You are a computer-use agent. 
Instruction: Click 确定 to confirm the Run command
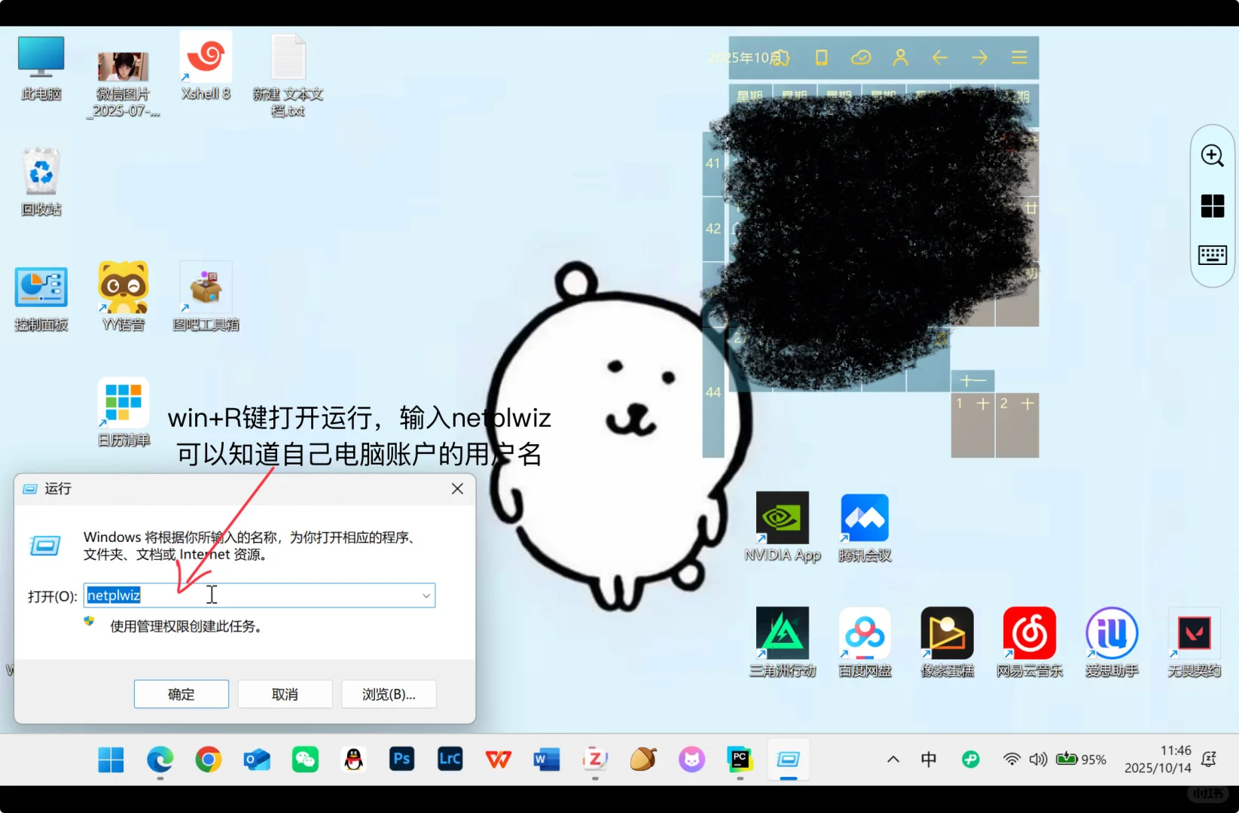(x=181, y=693)
